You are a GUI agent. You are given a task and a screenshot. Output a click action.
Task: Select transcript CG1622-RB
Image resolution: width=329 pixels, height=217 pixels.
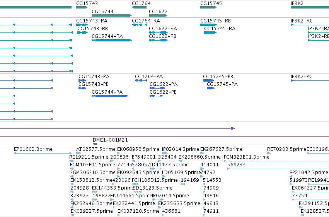point(163,36)
